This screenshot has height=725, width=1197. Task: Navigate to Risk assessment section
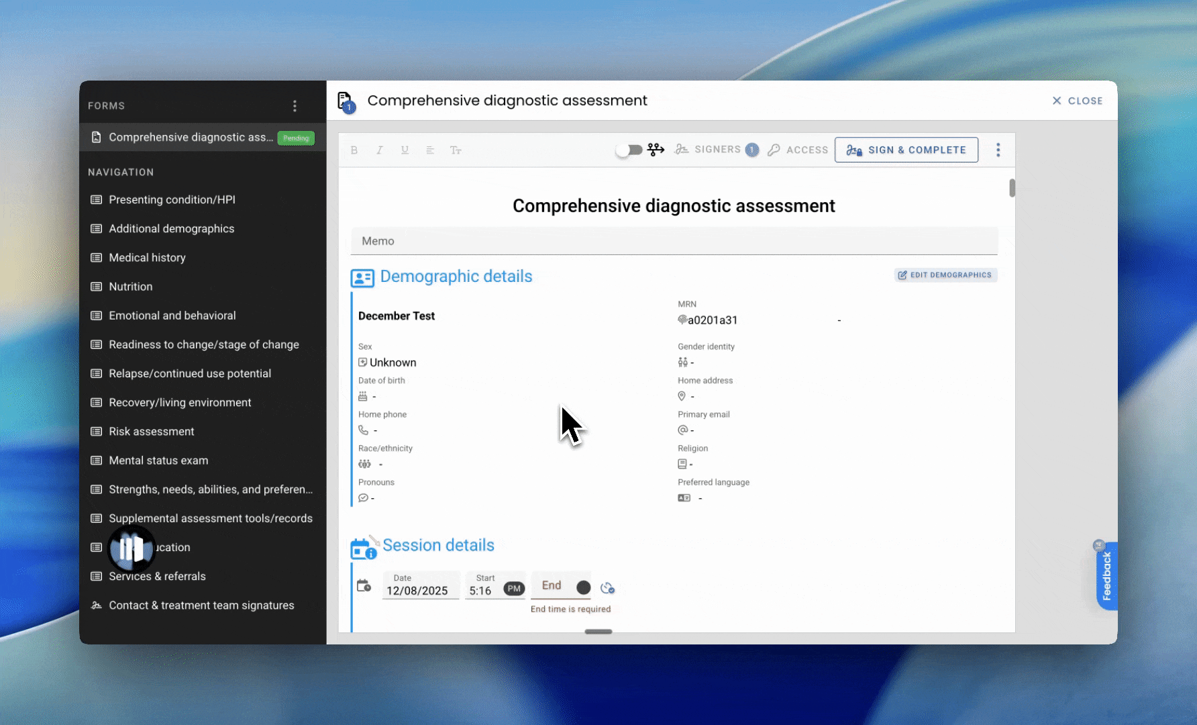coord(151,432)
